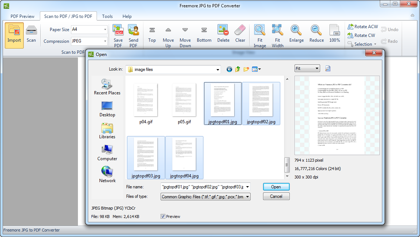Image resolution: width=420 pixels, height=237 pixels.
Task: Click the Save PDF icon
Action: coord(118,33)
